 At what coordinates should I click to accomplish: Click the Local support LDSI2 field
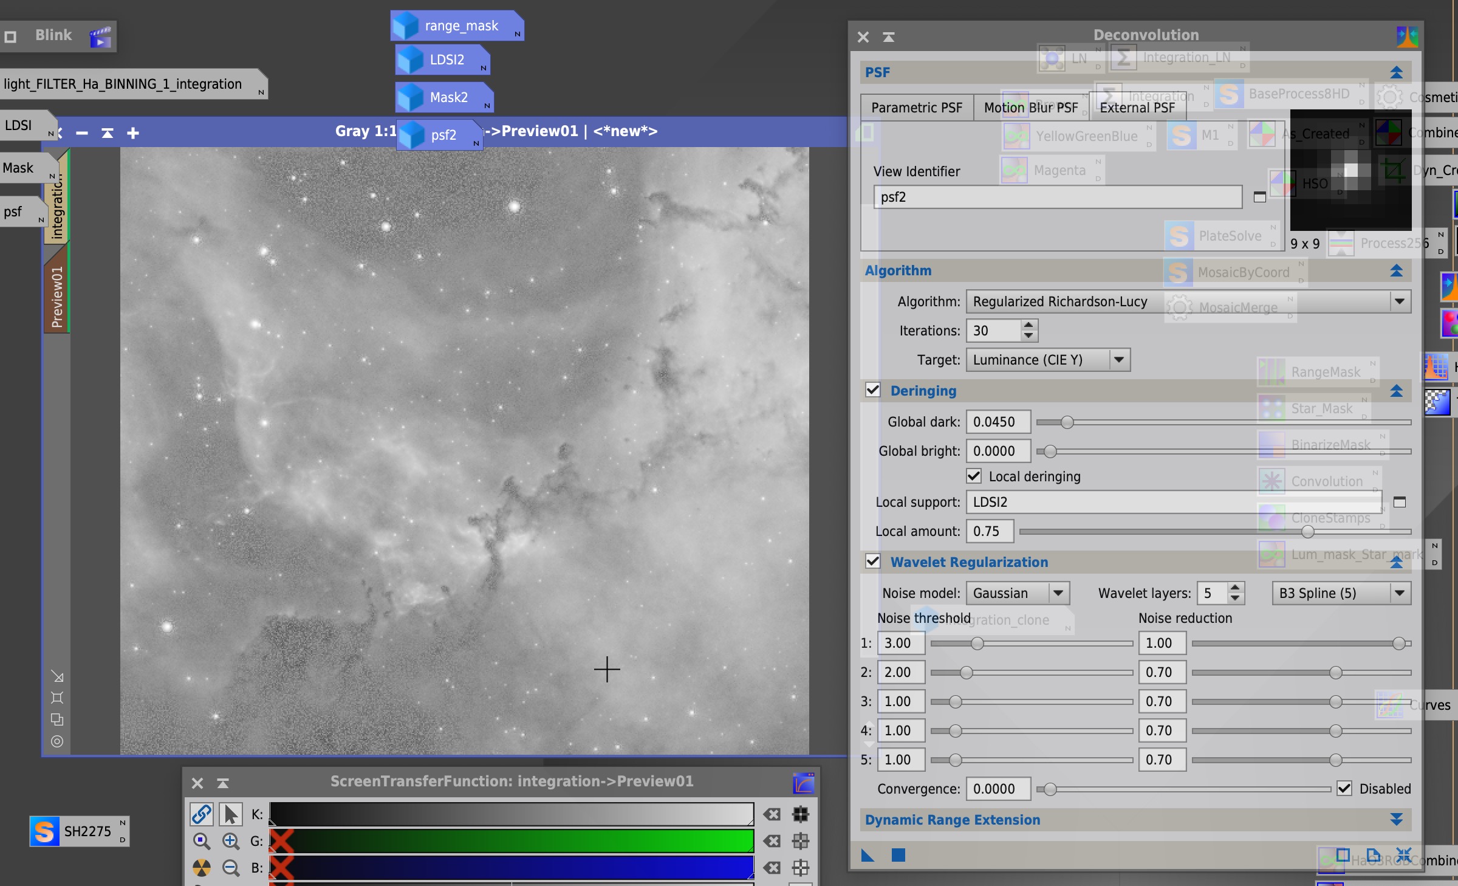pyautogui.click(x=1174, y=502)
